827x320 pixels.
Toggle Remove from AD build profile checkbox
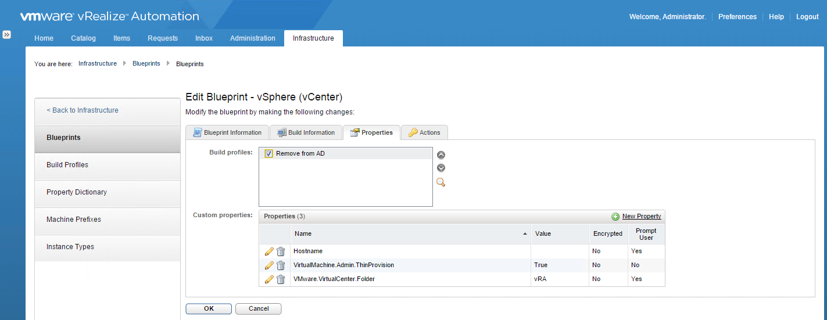[268, 154]
